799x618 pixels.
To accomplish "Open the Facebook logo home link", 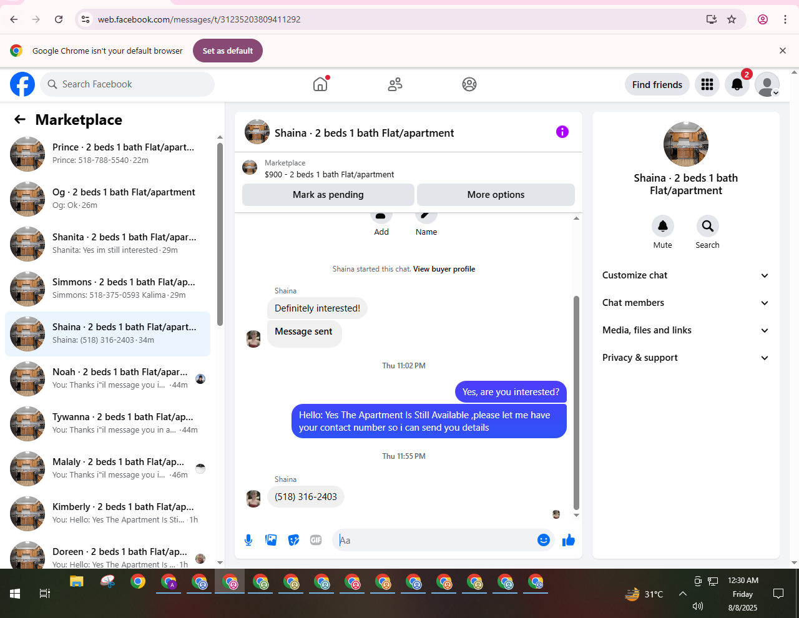I will (22, 84).
